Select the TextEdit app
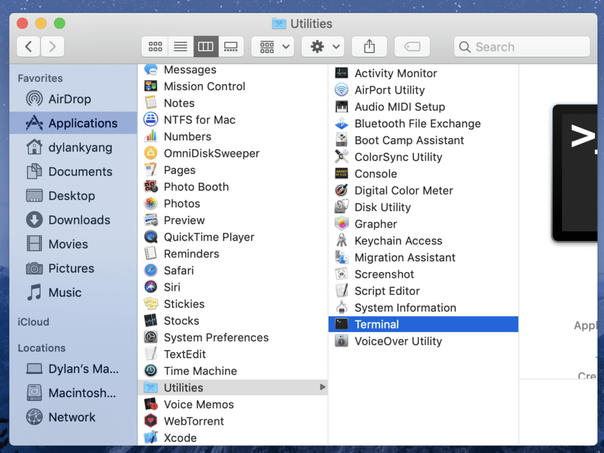 232,354
